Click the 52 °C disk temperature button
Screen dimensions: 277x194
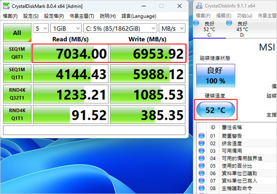[x=215, y=110]
